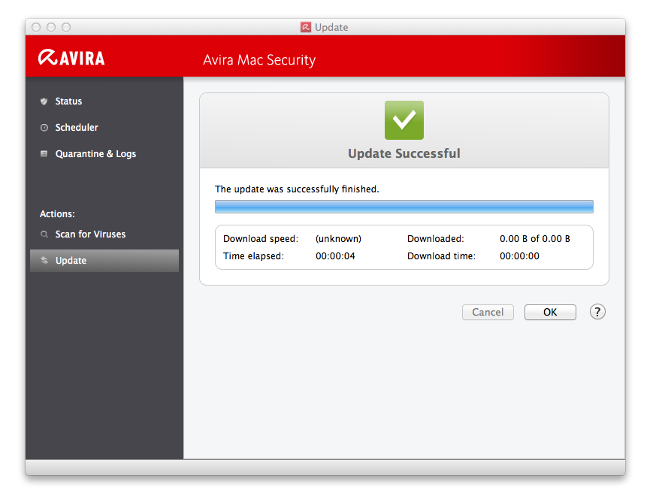The width and height of the screenshot is (656, 502).
Task: Click the "Update Successful" heading
Action: [x=404, y=153]
